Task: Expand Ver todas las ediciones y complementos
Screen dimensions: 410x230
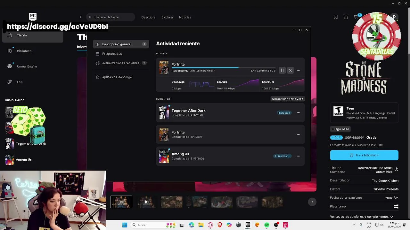Action: (x=362, y=217)
